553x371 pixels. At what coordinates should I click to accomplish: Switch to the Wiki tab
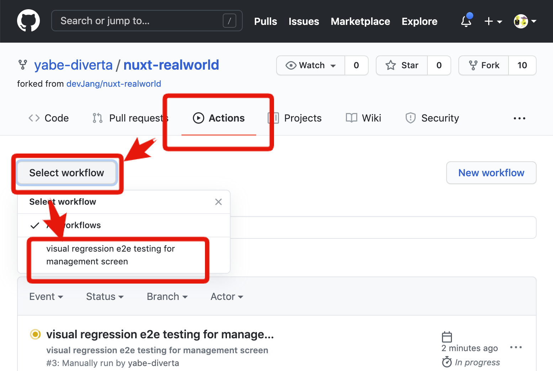[x=363, y=118]
